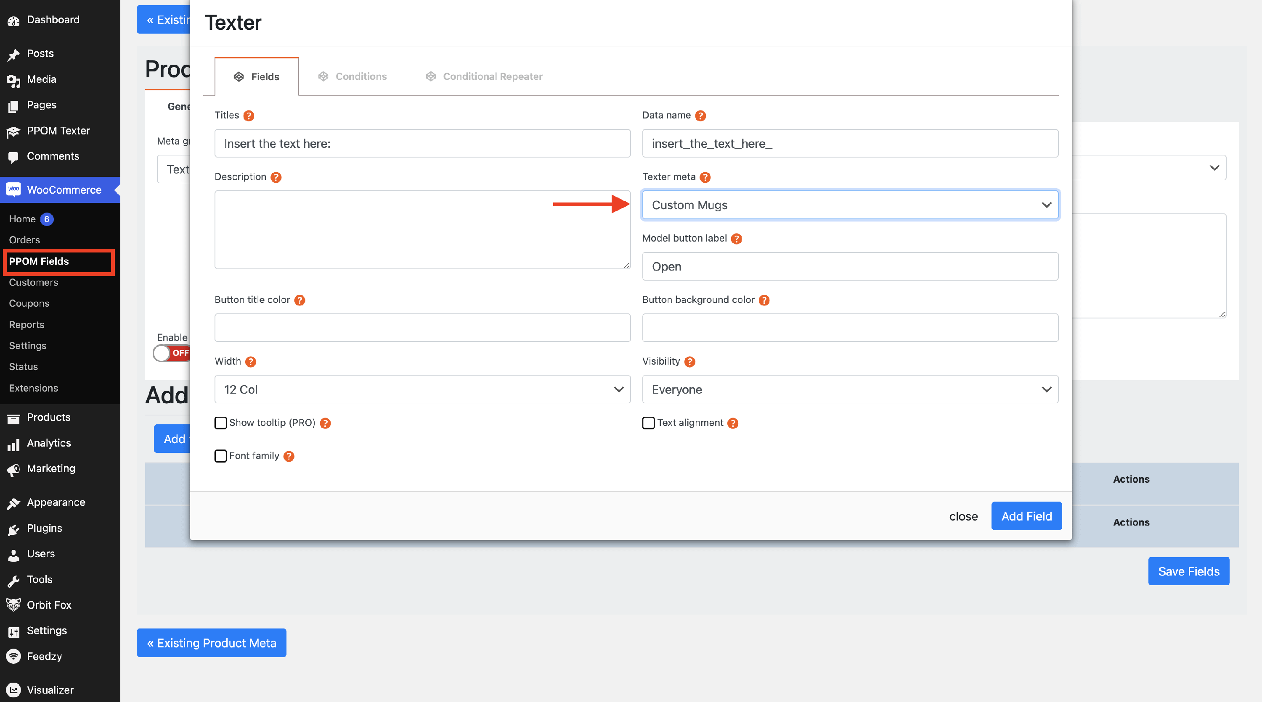
Task: Click the Add Field button
Action: [1026, 516]
